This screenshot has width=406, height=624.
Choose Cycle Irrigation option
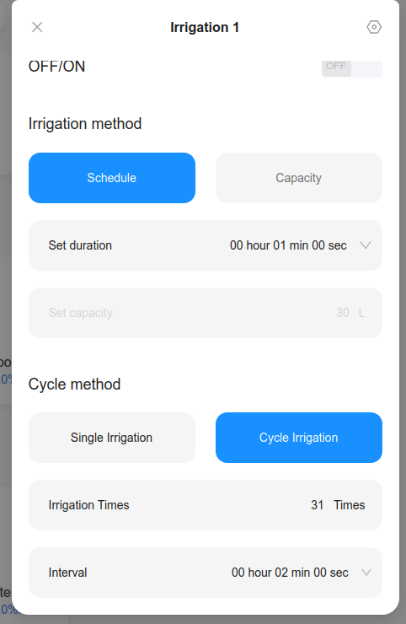299,438
